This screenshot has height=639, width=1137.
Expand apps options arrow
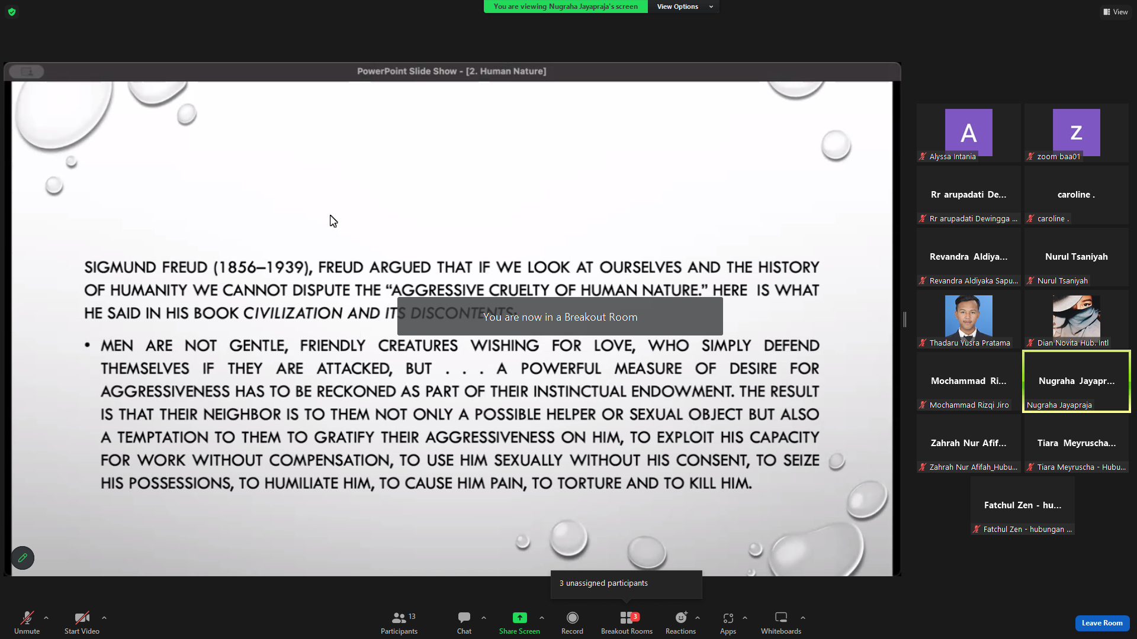click(745, 618)
